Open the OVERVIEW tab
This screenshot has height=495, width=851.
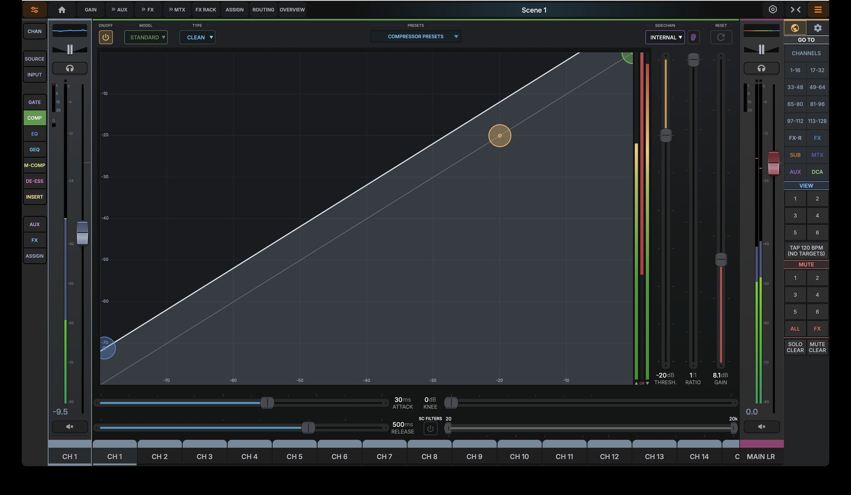(x=292, y=9)
